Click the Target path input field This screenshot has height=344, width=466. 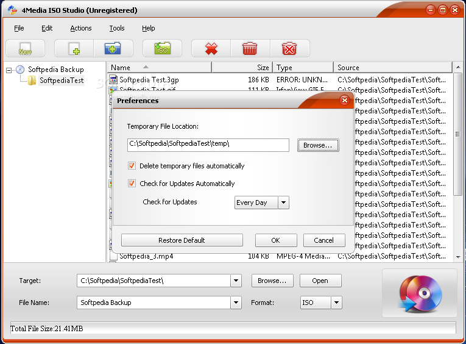pos(154,281)
